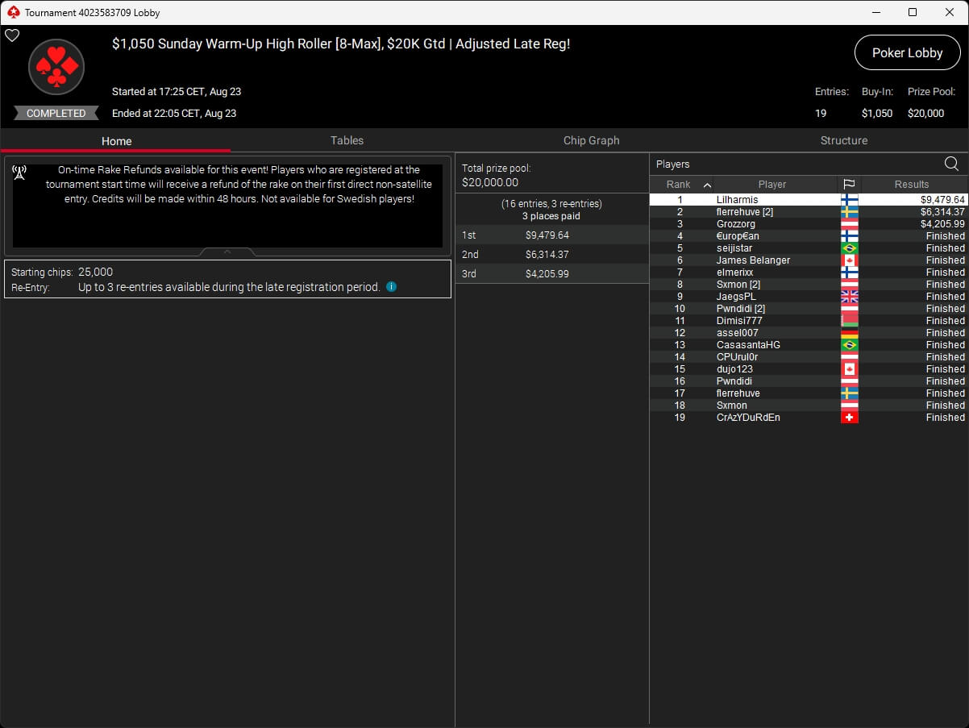Click the Canada flag beside James Belanger
The image size is (969, 728).
(849, 260)
